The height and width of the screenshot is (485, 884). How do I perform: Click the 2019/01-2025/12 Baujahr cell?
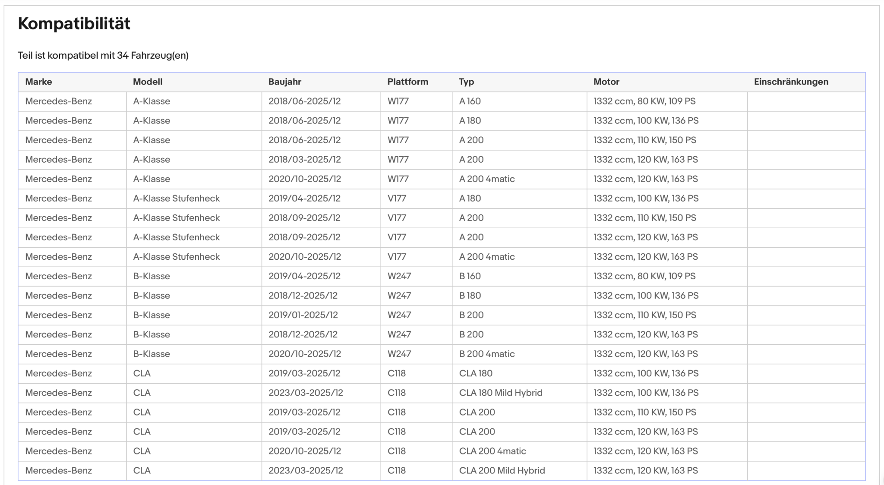(x=321, y=315)
